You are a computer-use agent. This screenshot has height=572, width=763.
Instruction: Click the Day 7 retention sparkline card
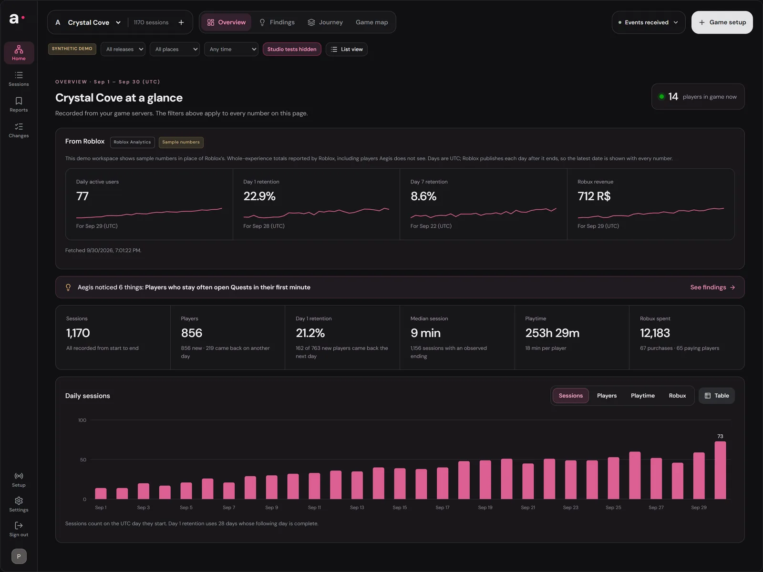pos(483,204)
